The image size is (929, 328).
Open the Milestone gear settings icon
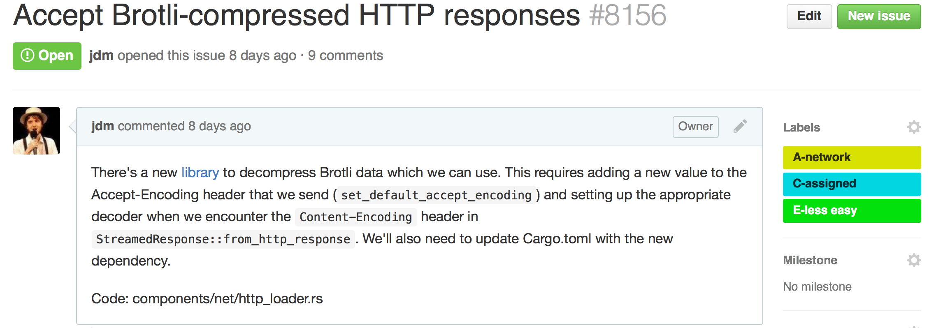[914, 260]
